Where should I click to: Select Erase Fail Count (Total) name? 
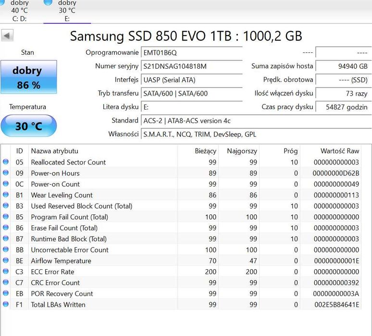pos(64,228)
